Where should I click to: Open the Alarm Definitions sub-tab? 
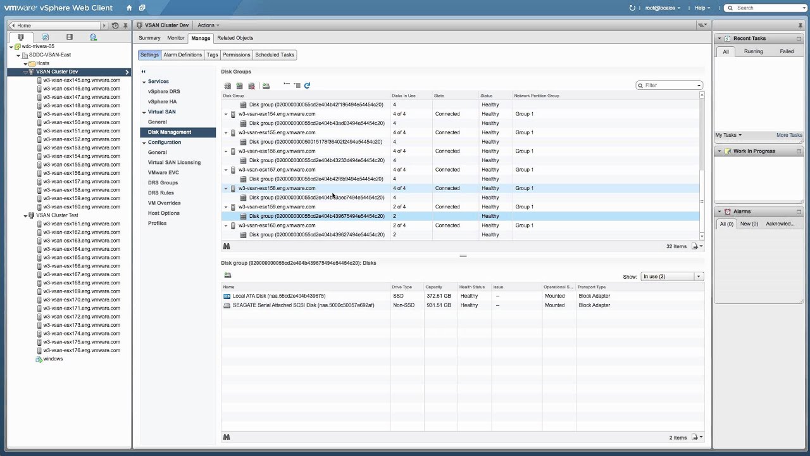182,55
